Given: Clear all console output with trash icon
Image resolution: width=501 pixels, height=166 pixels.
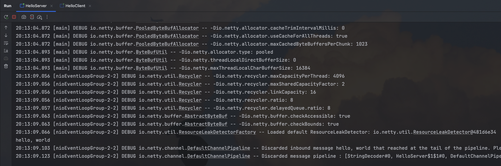Looking at the screenshot, I should (x=6, y=66).
